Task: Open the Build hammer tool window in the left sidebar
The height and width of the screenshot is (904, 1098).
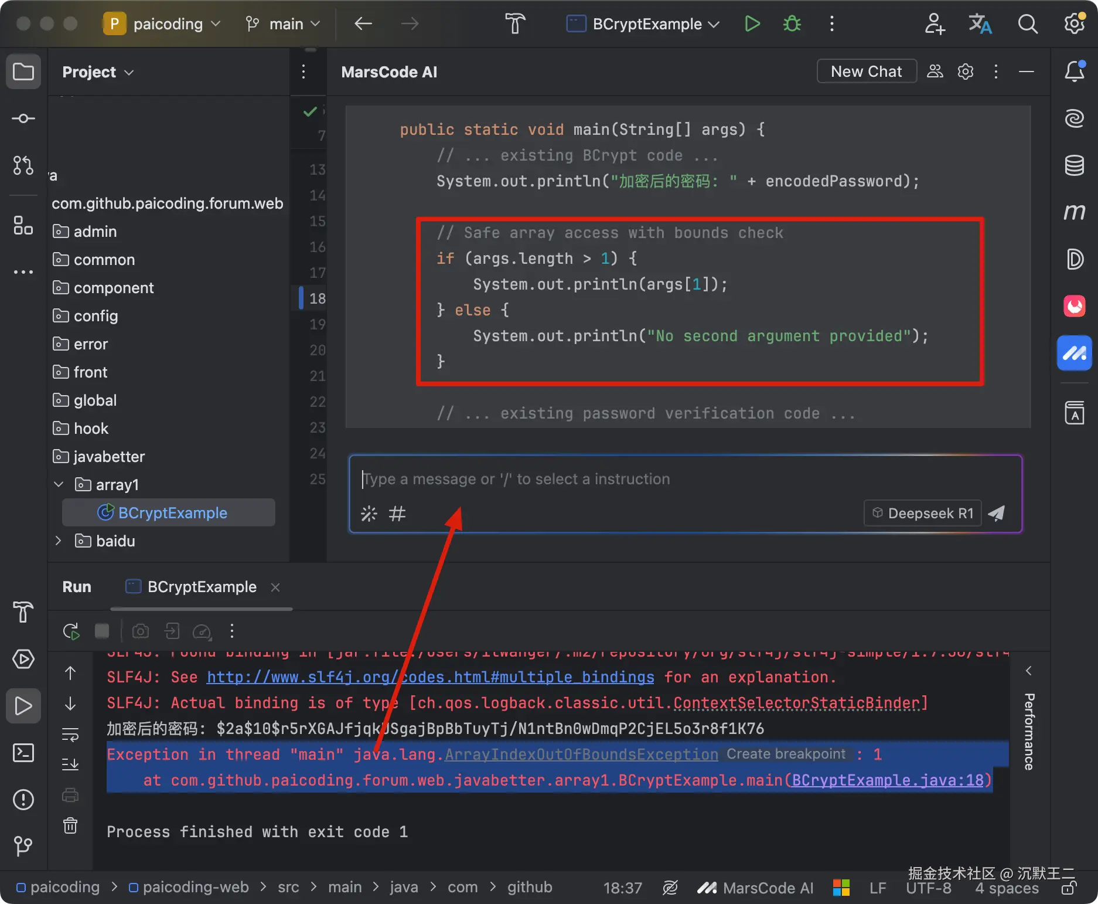Action: (x=23, y=612)
